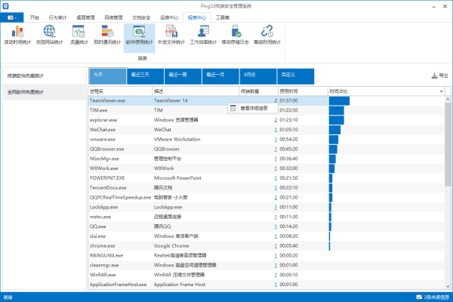453x302 pixels.
Task: Click the 导出 export button
Action: 439,75
